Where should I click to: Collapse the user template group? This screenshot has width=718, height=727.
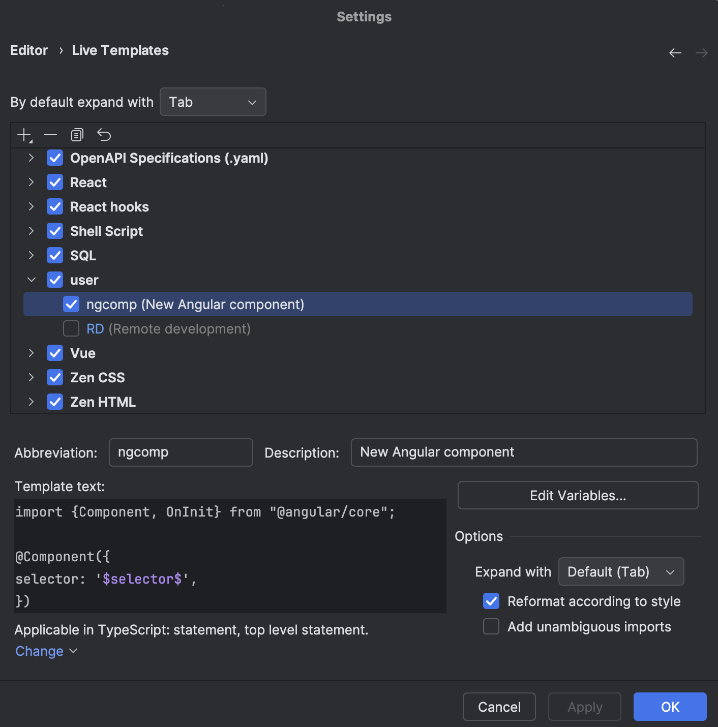(x=32, y=280)
